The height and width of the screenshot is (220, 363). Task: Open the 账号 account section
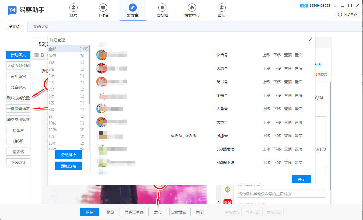pyautogui.click(x=74, y=10)
